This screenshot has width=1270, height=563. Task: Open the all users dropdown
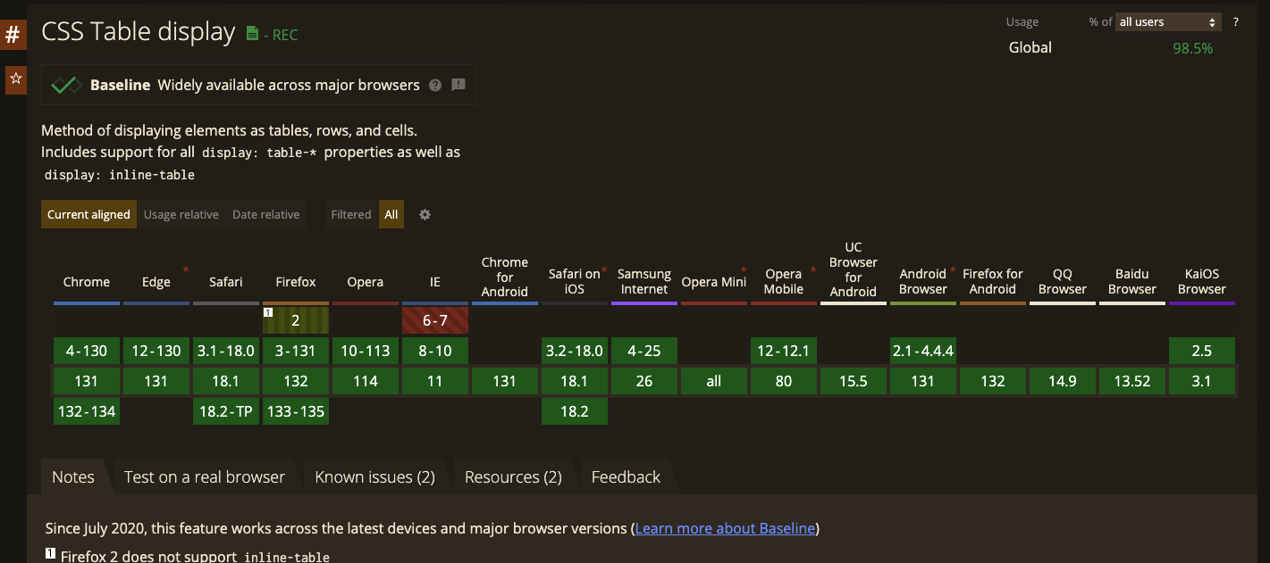(x=1168, y=21)
